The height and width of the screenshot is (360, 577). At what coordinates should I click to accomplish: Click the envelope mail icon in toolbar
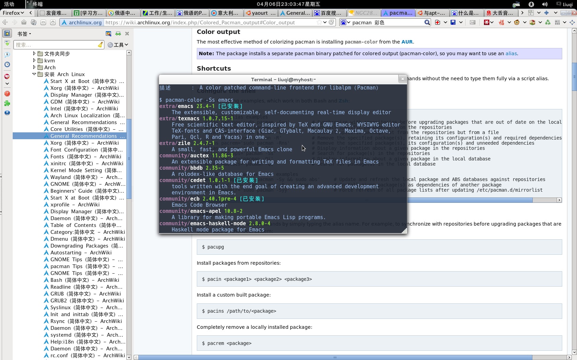tap(473, 22)
